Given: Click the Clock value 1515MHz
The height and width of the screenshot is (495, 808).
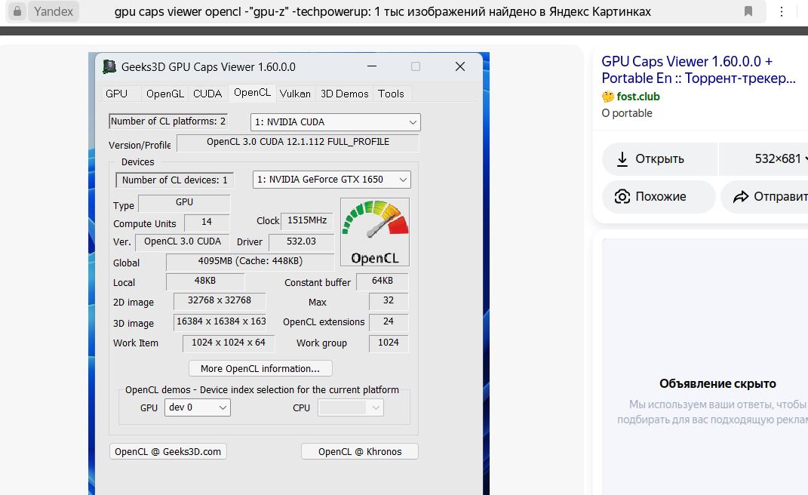Looking at the screenshot, I should coord(306,220).
